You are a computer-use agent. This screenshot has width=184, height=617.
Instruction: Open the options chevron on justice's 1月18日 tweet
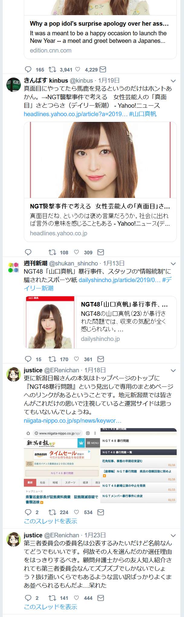pos(173,371)
